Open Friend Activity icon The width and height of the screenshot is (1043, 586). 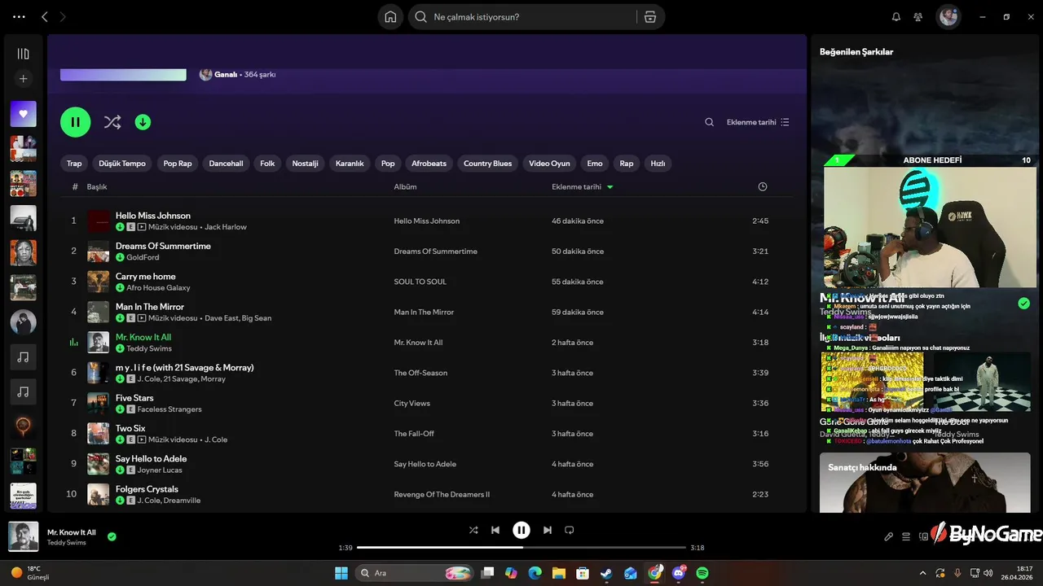pos(918,17)
